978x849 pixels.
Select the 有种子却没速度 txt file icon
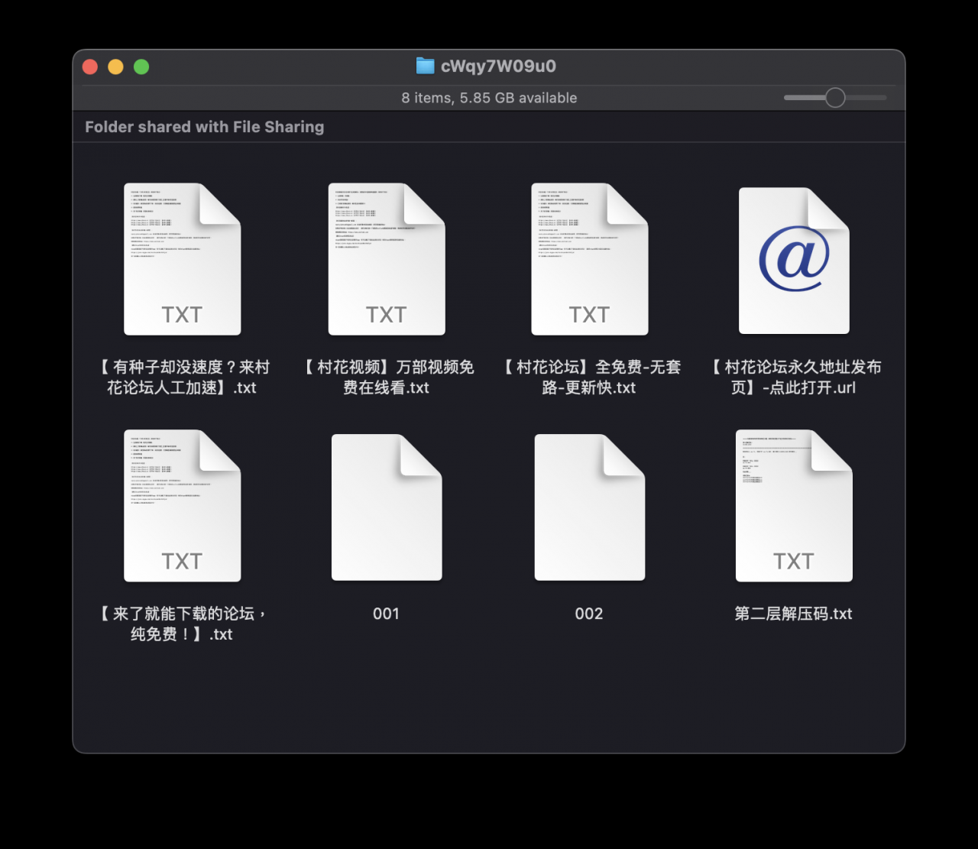coord(182,259)
